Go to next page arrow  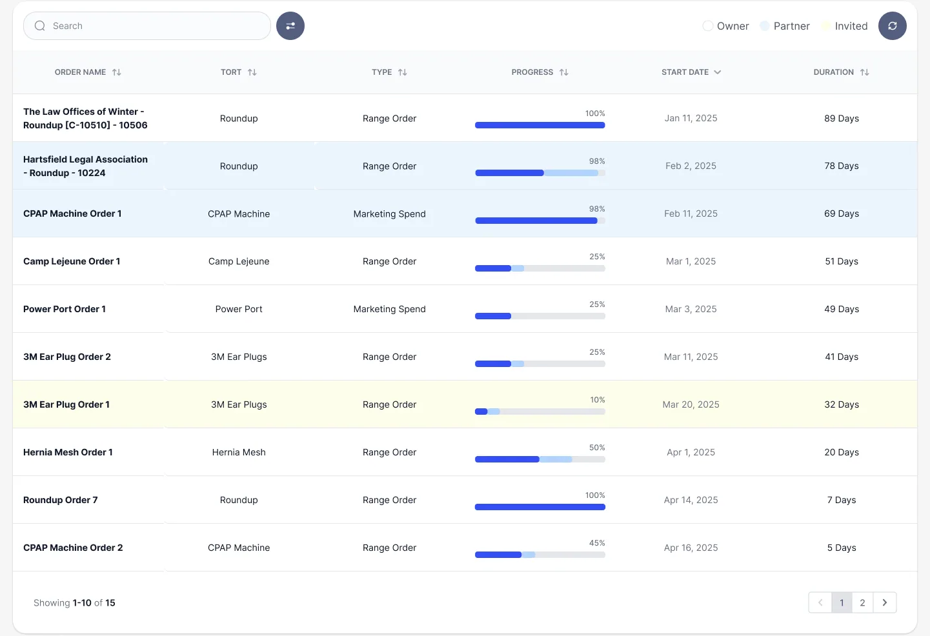[885, 602]
